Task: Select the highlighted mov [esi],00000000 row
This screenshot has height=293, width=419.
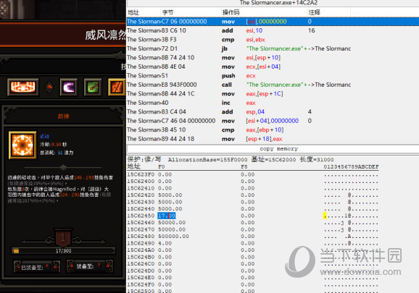Action: tap(273, 21)
